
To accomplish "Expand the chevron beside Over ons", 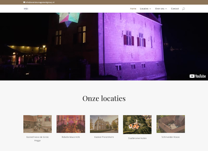I will (x=166, y=9).
